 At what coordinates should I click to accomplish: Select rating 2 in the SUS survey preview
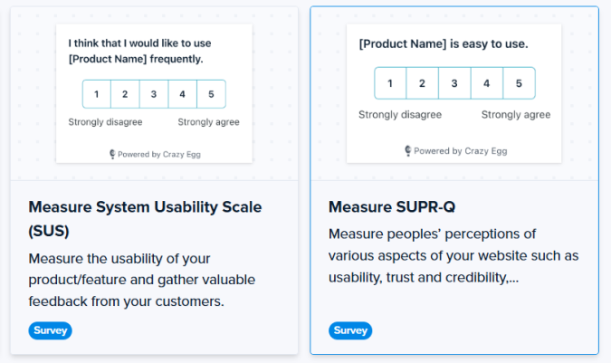125,94
